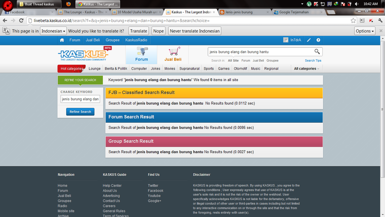385x217 pixels.
Task: Dismiss the translate bar
Action: (x=381, y=31)
